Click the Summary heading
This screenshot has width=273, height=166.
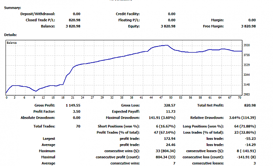pos(13,8)
